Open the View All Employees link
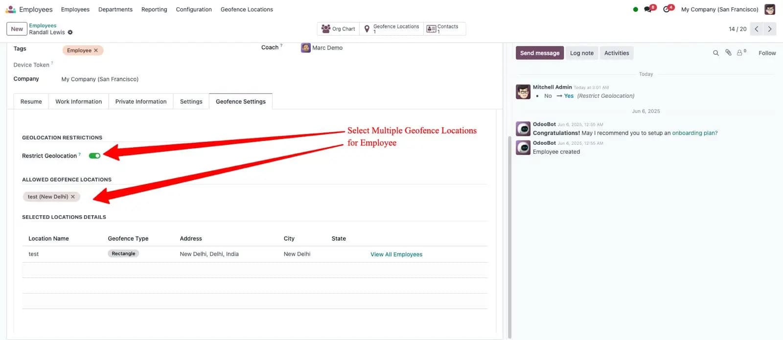This screenshot has width=783, height=340. point(396,254)
